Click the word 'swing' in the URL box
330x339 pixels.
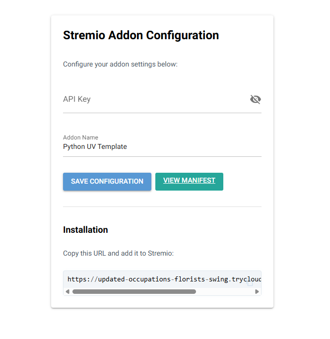[218, 279]
